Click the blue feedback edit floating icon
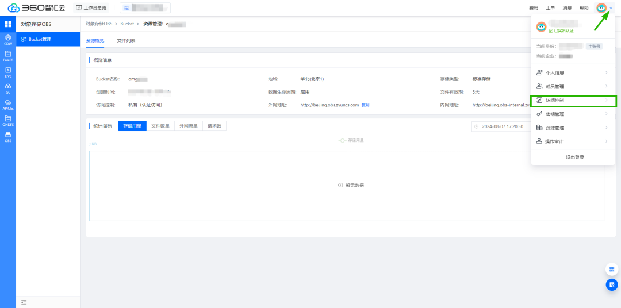The width and height of the screenshot is (621, 308). pyautogui.click(x=612, y=284)
